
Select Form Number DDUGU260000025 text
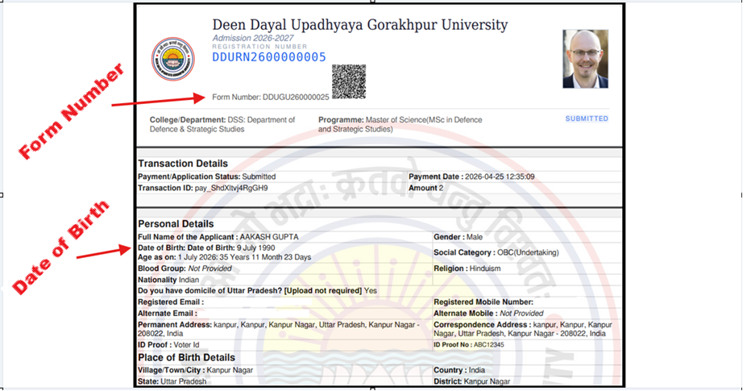[x=271, y=97]
